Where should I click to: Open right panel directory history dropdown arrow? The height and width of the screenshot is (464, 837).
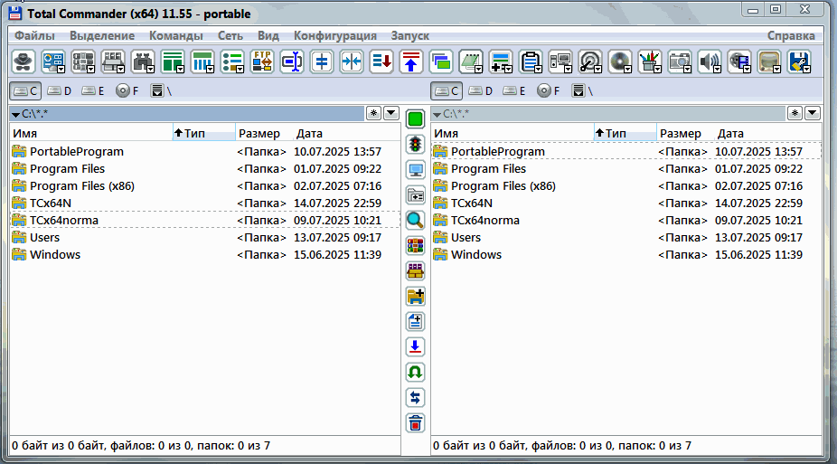tap(813, 113)
